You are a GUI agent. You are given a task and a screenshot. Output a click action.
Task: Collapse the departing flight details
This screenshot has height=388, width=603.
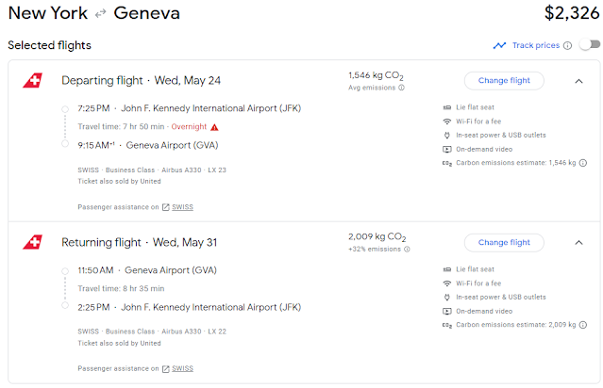578,81
